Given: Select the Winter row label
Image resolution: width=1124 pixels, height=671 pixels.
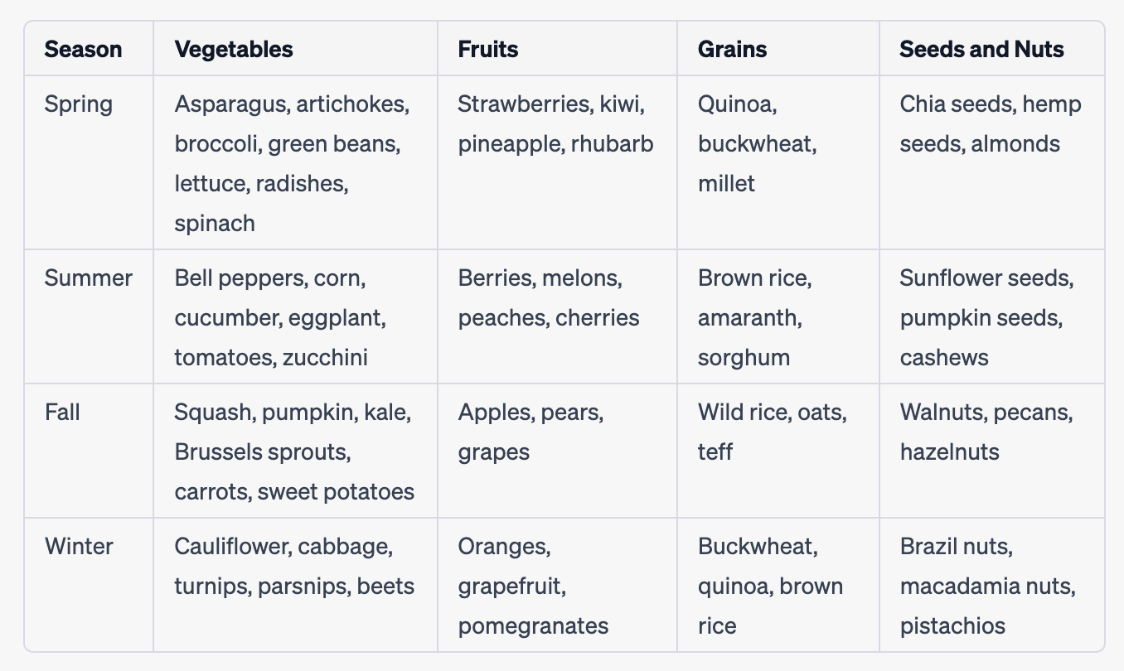Looking at the screenshot, I should [79, 546].
